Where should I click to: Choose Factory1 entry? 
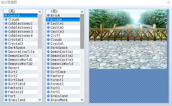coord(21,88)
